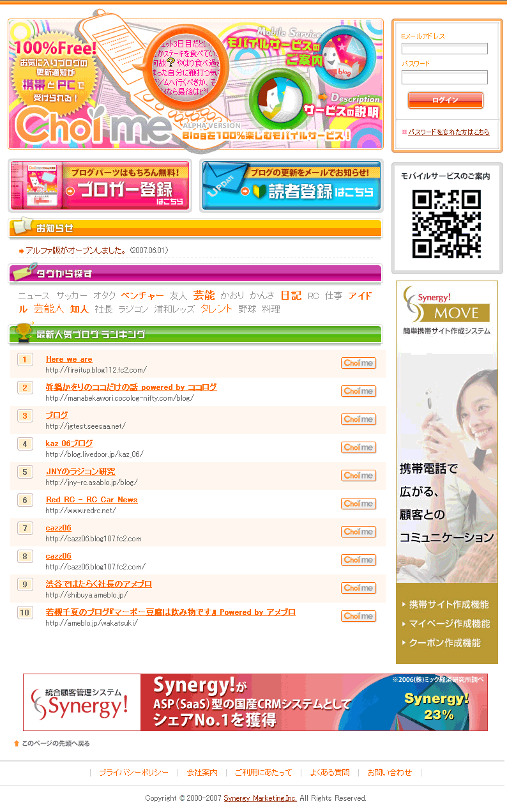The height and width of the screenshot is (811, 507).
Task: Open 若槻千夏のブログ link
Action: click(x=170, y=612)
